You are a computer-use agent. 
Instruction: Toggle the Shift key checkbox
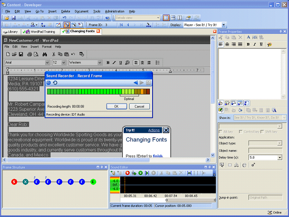pos(262,132)
